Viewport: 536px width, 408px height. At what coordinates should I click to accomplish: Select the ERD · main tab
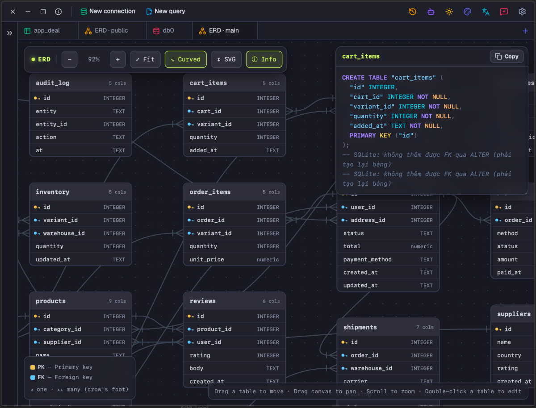[225, 30]
